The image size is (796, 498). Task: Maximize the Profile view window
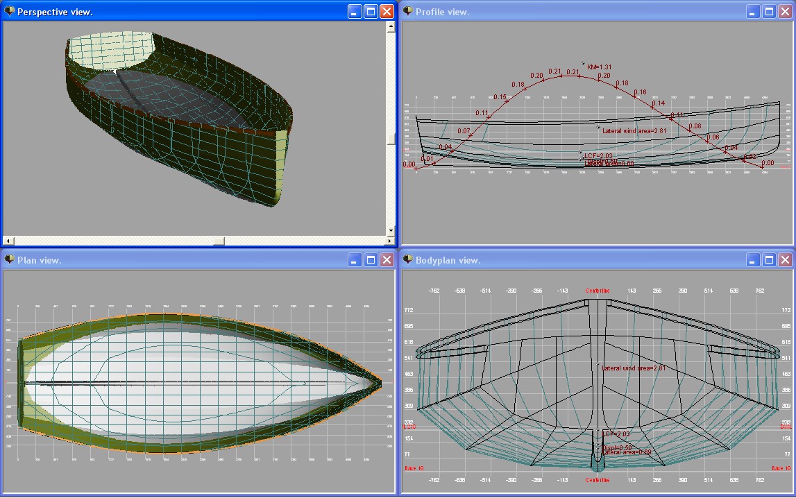point(769,11)
